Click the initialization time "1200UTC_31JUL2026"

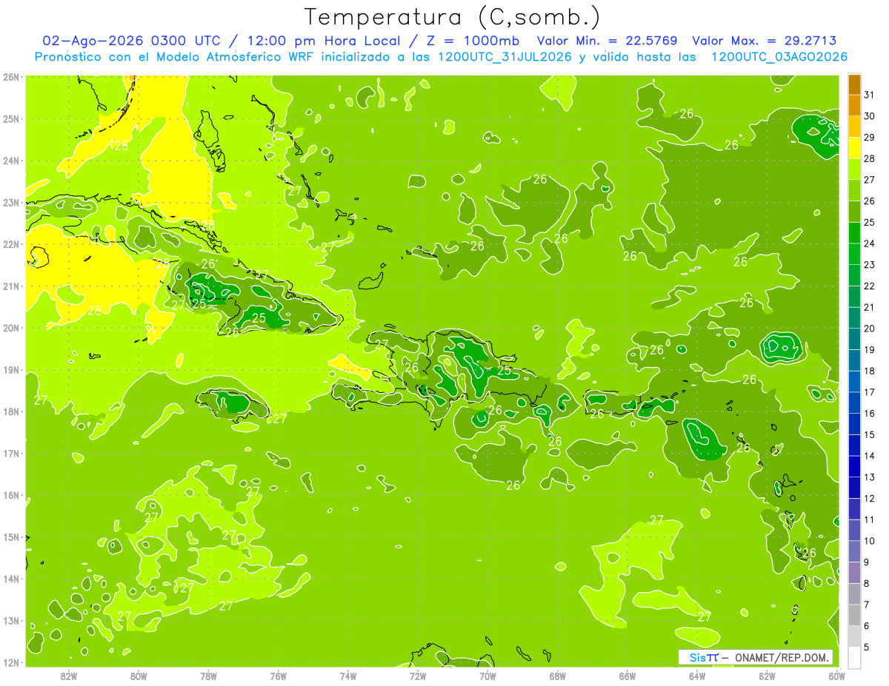(505, 57)
